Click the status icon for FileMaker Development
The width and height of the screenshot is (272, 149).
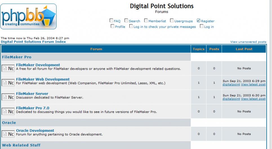[x=8, y=68]
